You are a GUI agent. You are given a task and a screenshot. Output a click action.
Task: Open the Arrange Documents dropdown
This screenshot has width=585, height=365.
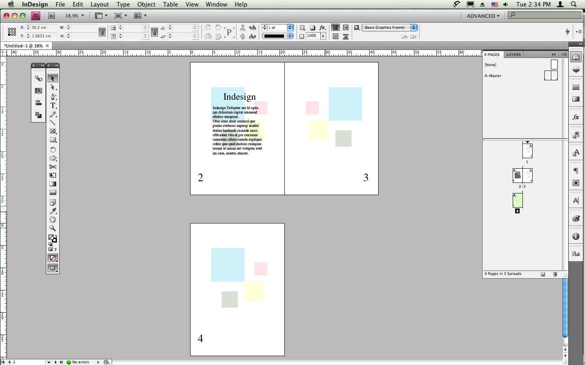click(140, 16)
